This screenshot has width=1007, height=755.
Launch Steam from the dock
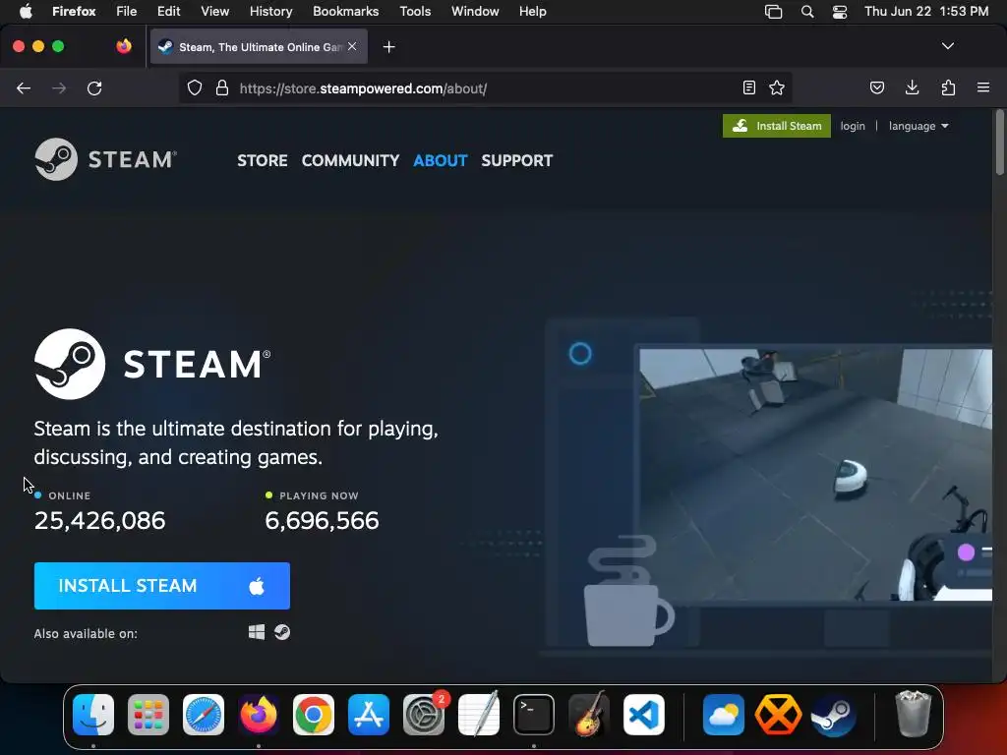[x=833, y=715]
